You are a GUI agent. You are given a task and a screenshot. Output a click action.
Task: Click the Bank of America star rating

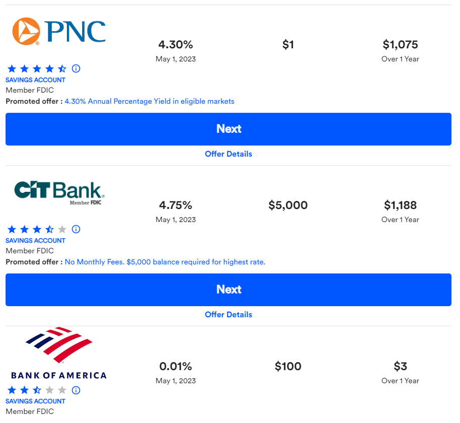pyautogui.click(x=37, y=390)
